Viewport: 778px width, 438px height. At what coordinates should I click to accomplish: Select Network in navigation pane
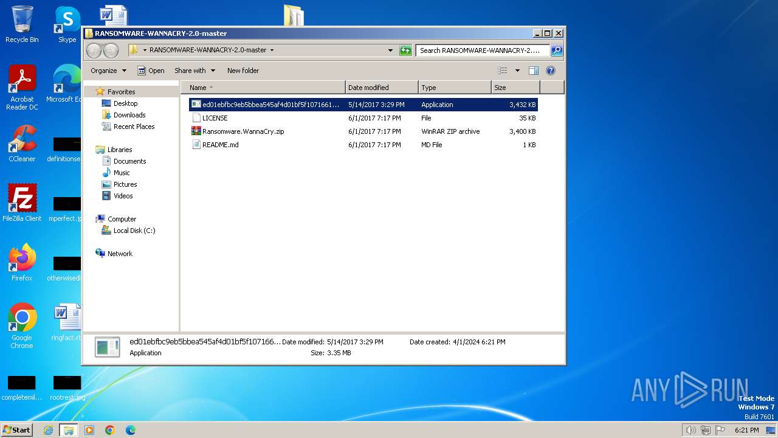pos(120,254)
